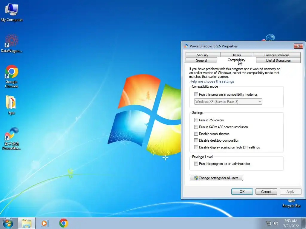This screenshot has width=306, height=229.
Task: Click the Show desktop strip on the taskbar
Action: click(x=304, y=223)
